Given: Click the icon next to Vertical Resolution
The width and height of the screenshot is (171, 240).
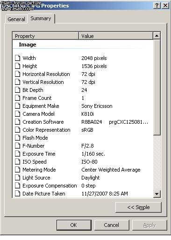Looking at the screenshot, I should (x=18, y=82).
